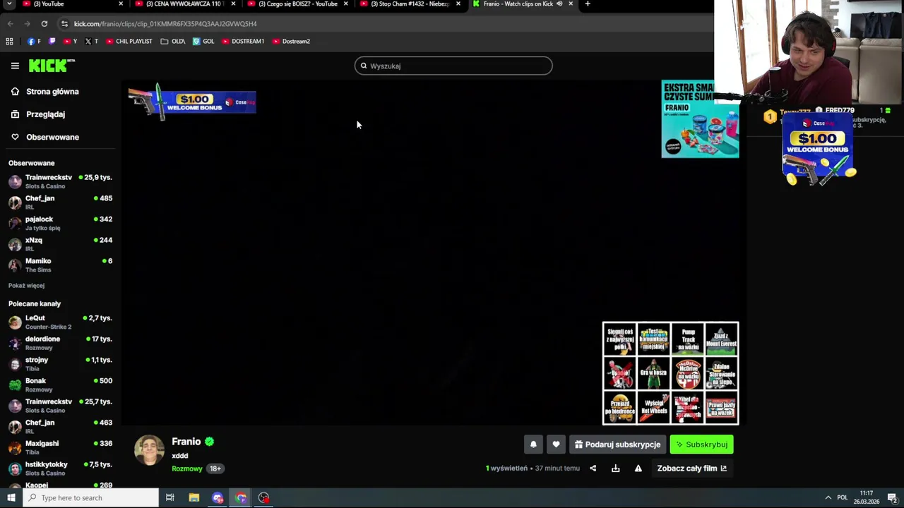Open the Windows Start menu
The image size is (904, 508).
11,497
